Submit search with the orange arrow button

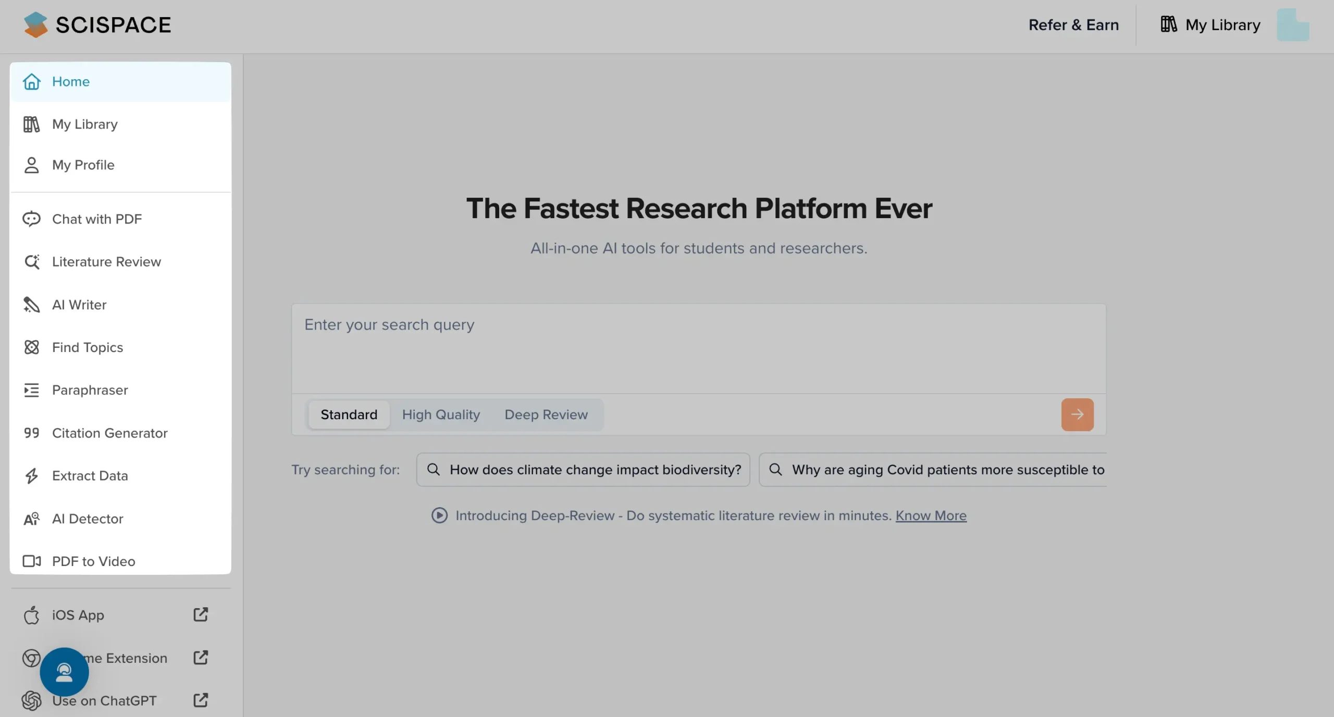1077,414
